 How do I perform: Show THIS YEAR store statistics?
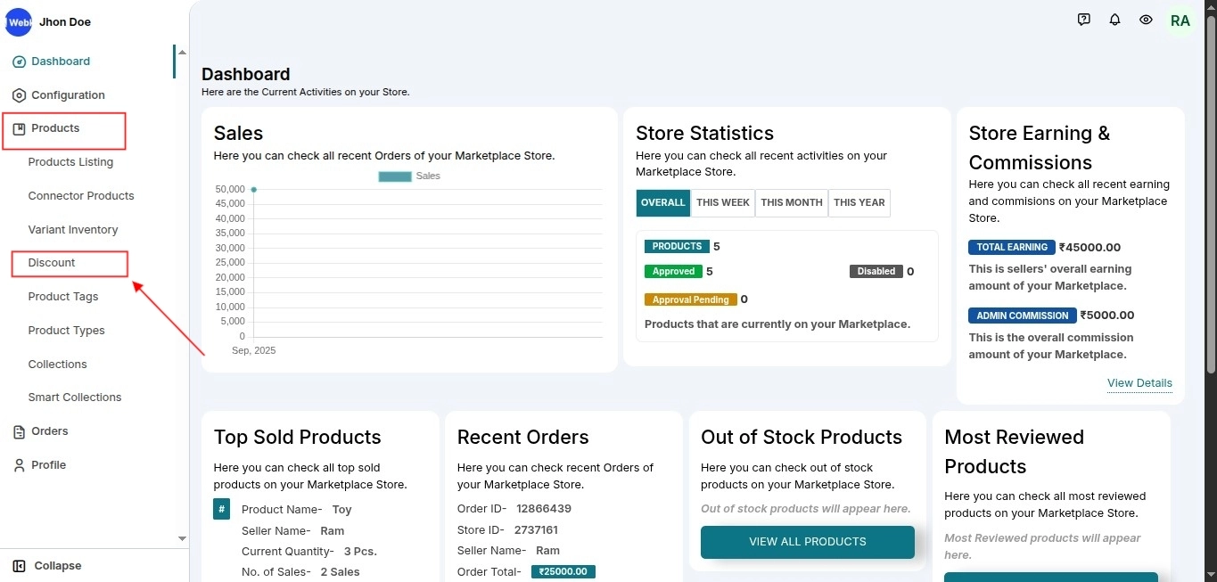pos(859,202)
